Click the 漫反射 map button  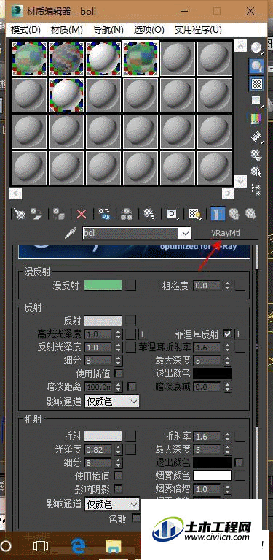coord(131,285)
